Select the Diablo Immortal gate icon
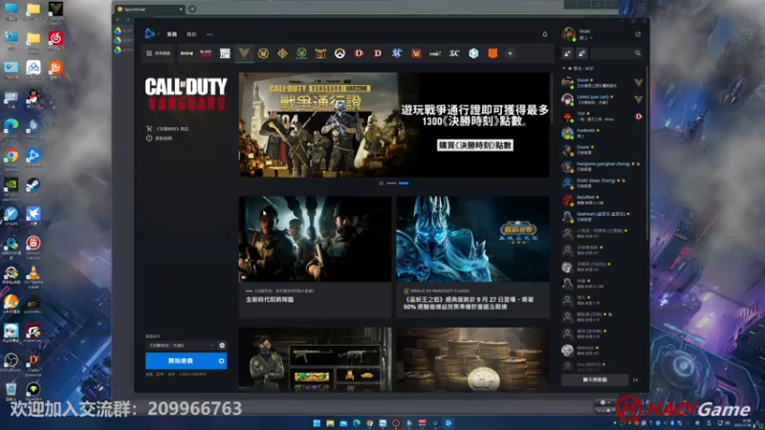This screenshot has width=765, height=430. pyautogui.click(x=320, y=54)
